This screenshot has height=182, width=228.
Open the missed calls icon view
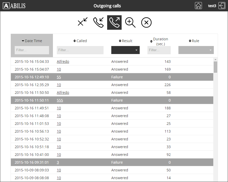(x=83, y=22)
